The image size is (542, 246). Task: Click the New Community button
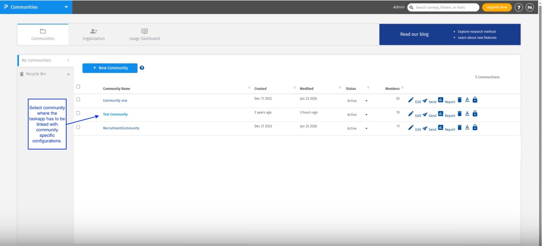click(x=110, y=68)
